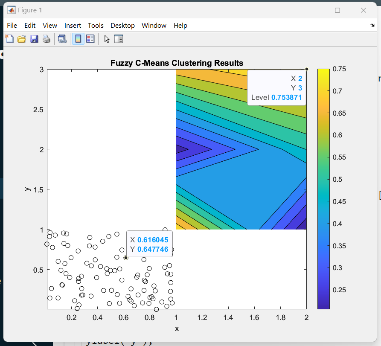Open the Insert menu
This screenshot has width=381, height=346.
[73, 26]
